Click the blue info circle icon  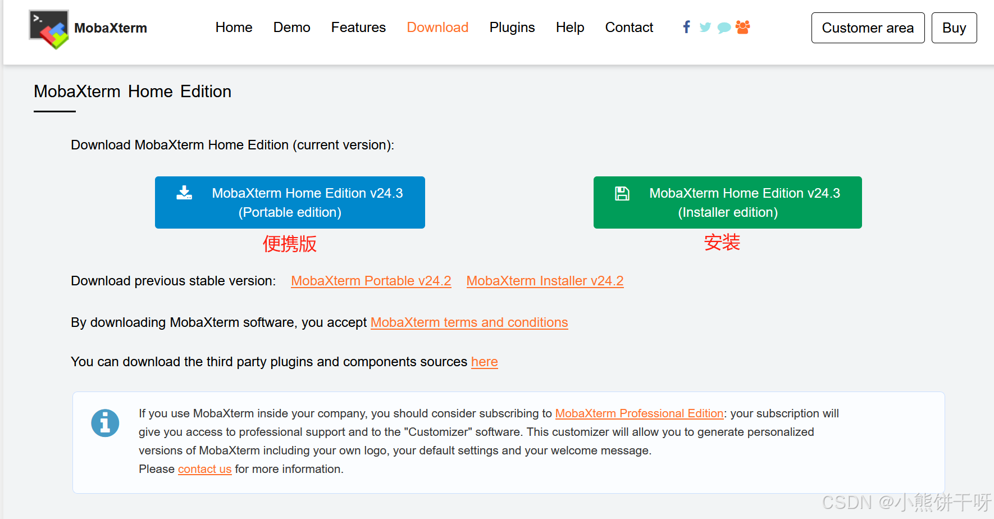(x=105, y=423)
